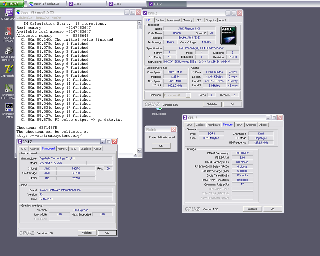Click the Core Voltage 1.920 V value
This screenshot has width=320, height=256.
click(x=206, y=42)
